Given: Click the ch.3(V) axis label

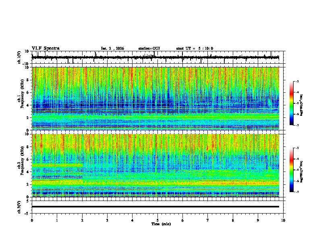Looking at the screenshot, I should [x=19, y=207].
